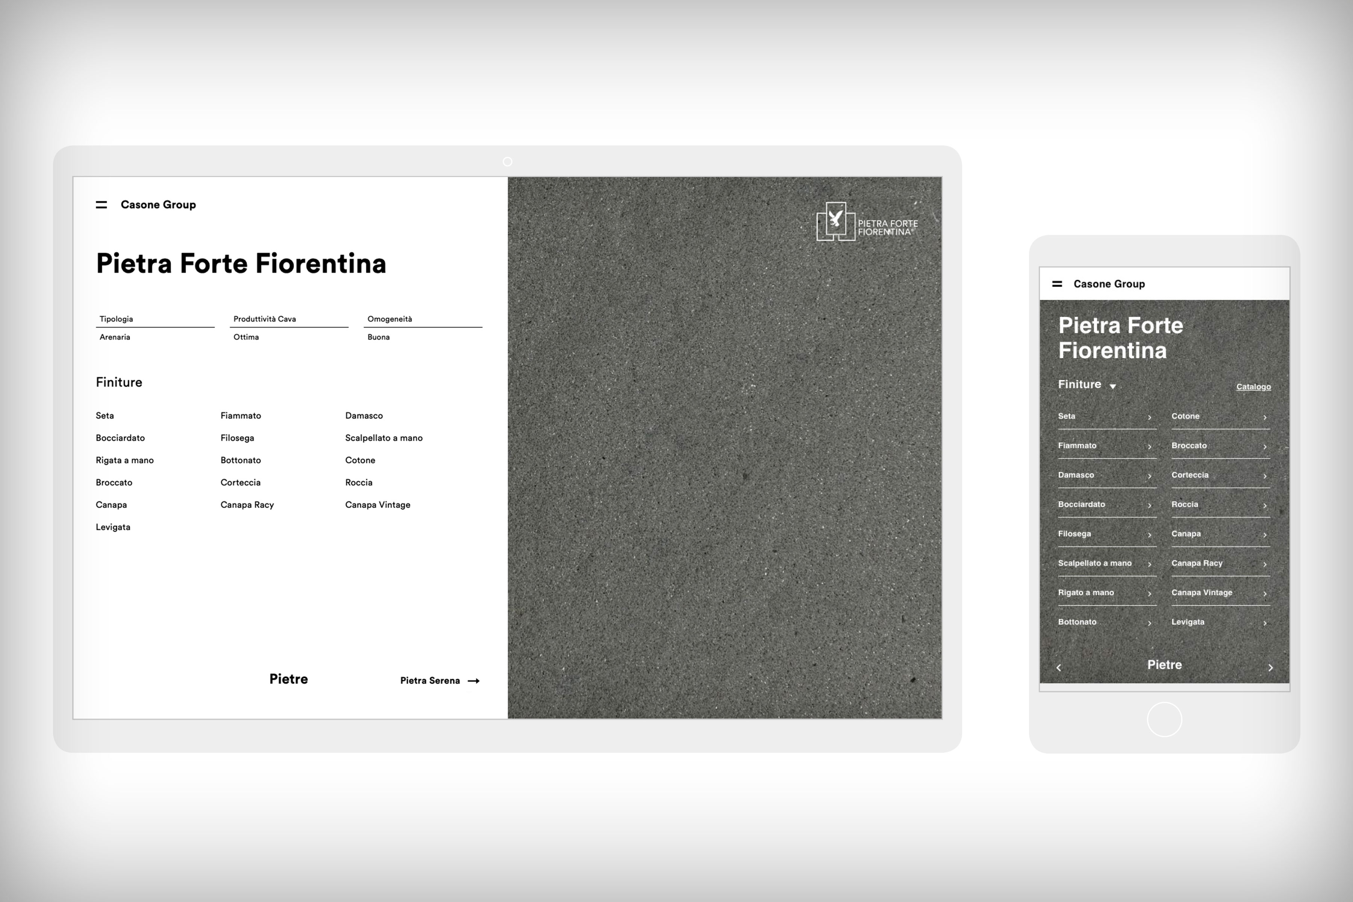Click the chevron on the mobile Canapa row
Viewport: 1353px width, 902px height.
1264,535
